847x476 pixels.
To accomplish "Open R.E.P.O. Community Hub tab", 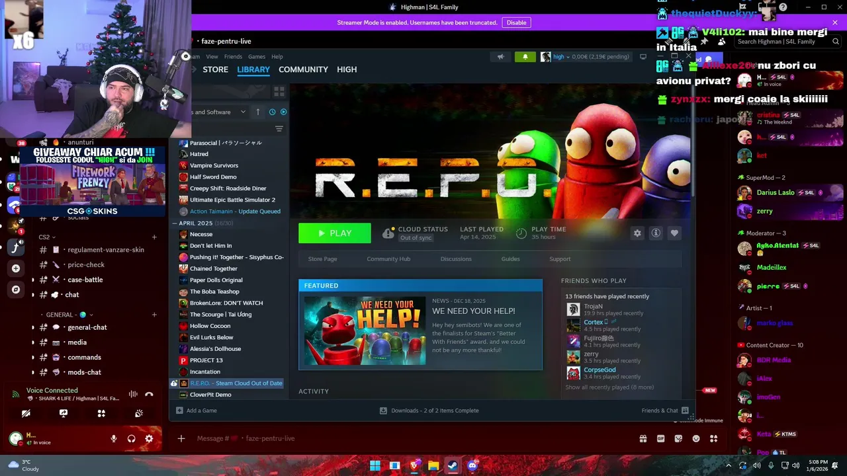I will 388,259.
